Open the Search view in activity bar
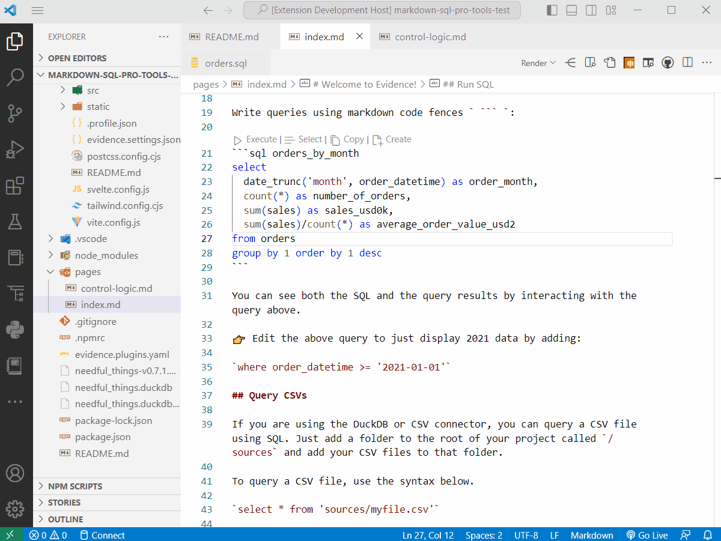Screen dimensions: 721x541 point(15,76)
